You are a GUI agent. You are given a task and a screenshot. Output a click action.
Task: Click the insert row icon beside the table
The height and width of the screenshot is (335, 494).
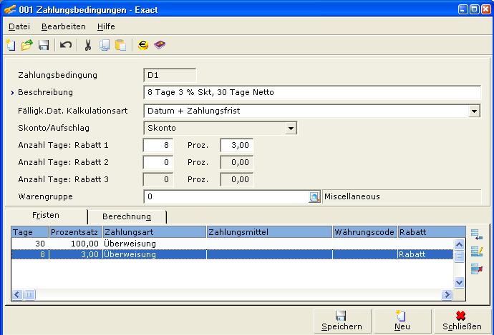coord(477,234)
